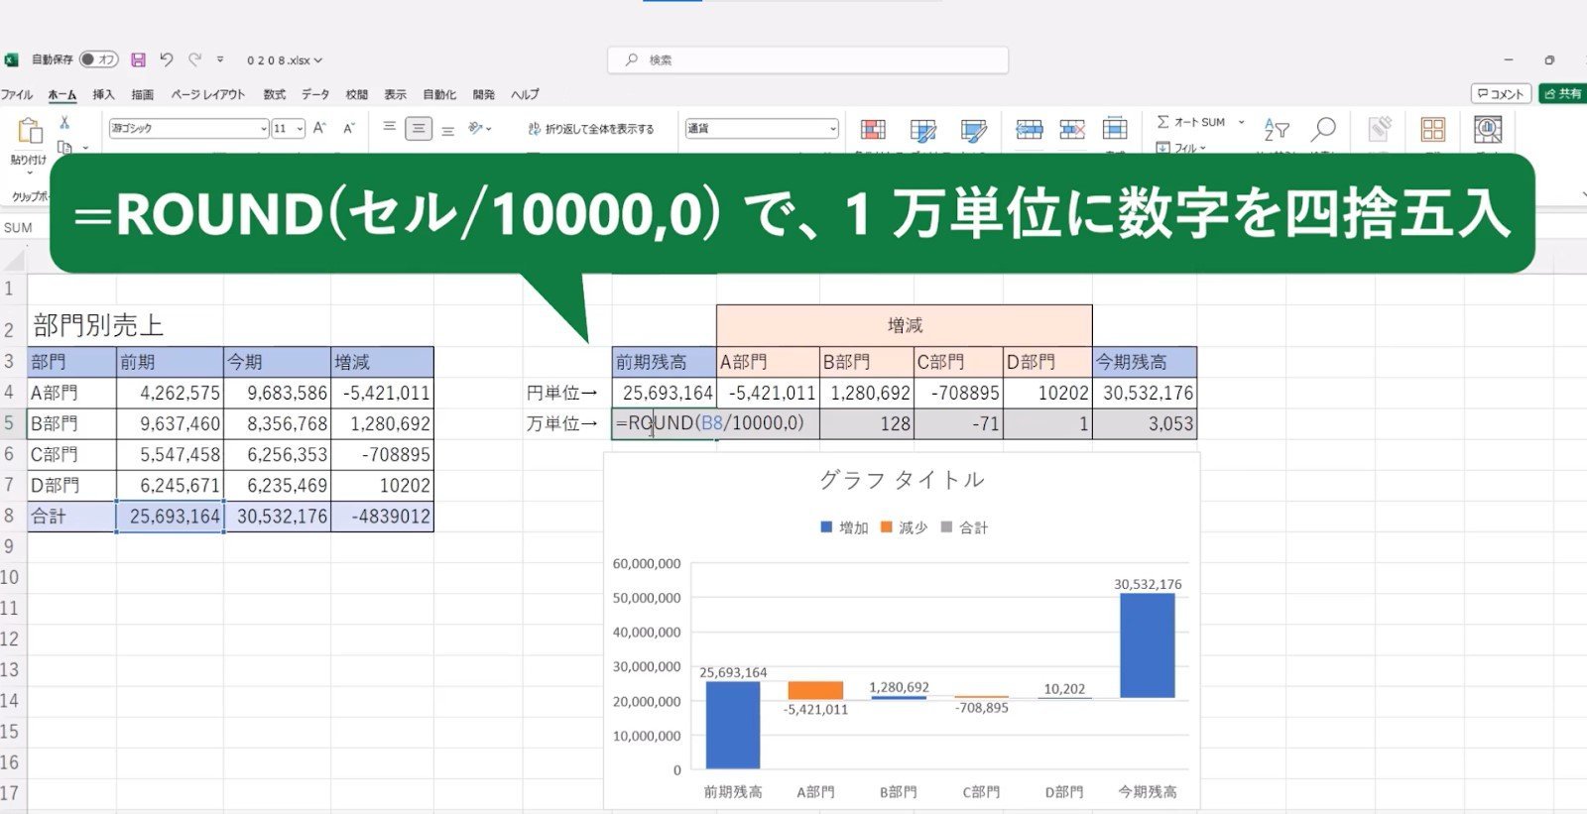Select cell containing 25,693,164 in 合計 row
This screenshot has height=814, width=1587.
pyautogui.click(x=170, y=516)
